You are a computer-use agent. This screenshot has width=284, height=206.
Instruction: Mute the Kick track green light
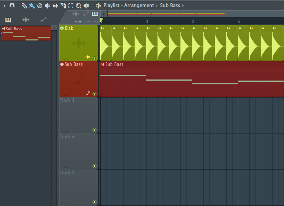tap(94, 57)
